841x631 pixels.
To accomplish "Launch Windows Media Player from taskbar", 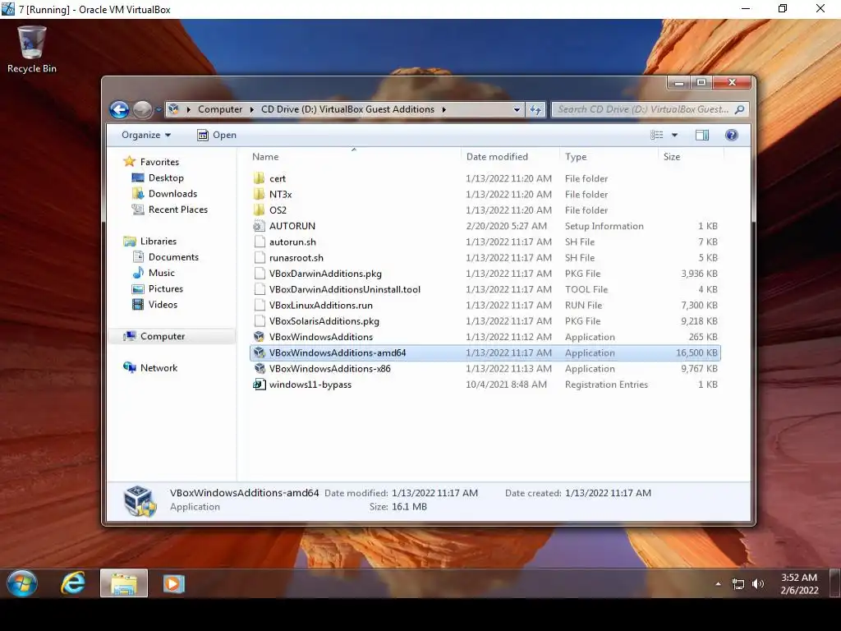I will coord(173,583).
